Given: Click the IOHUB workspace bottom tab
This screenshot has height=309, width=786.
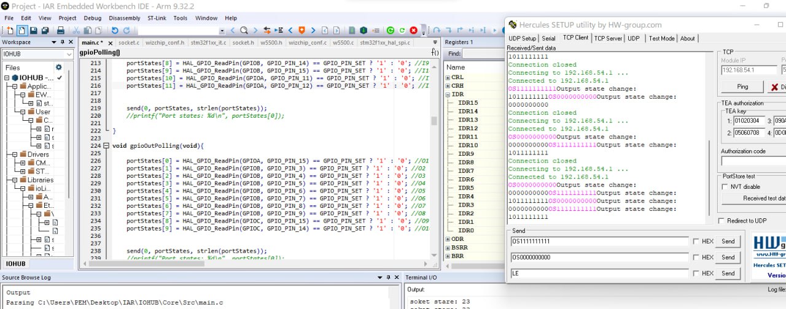Looking at the screenshot, I should [16, 264].
